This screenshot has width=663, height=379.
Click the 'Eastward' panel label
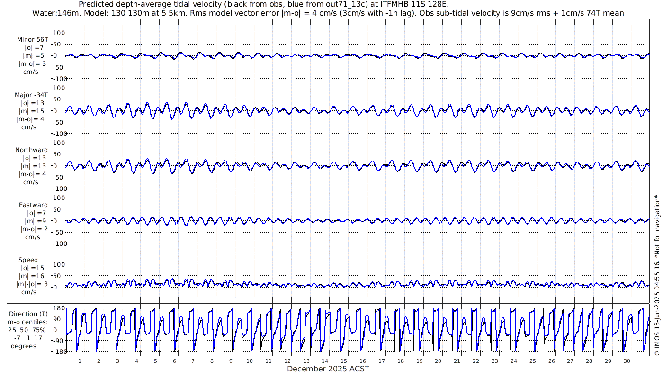pyautogui.click(x=33, y=205)
